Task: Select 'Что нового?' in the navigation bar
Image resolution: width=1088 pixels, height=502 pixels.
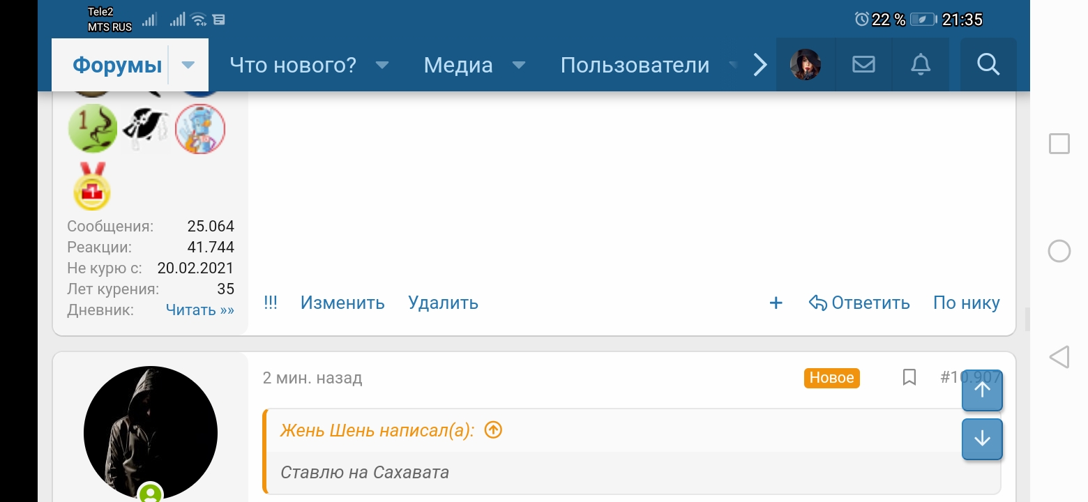Action: (x=292, y=64)
